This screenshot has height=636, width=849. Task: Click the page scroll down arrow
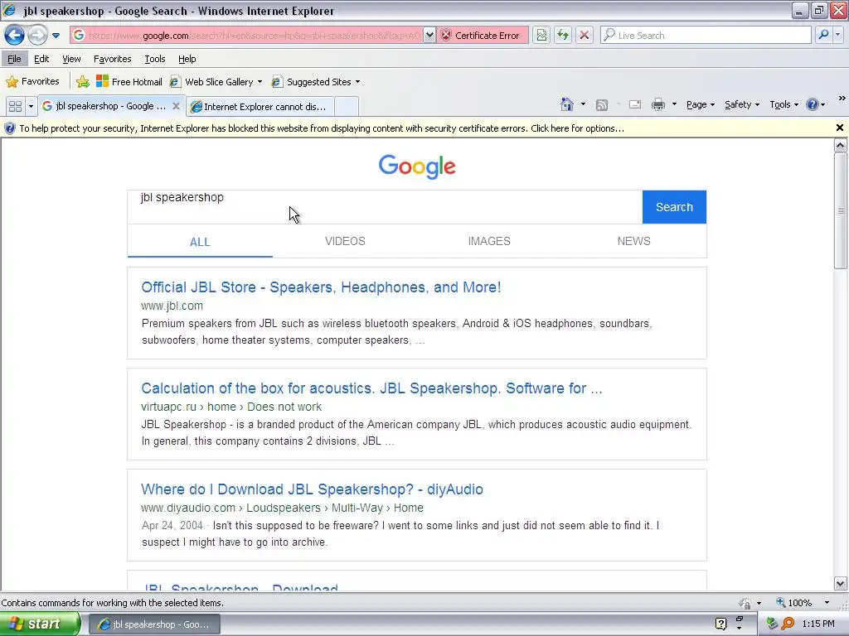pyautogui.click(x=841, y=584)
